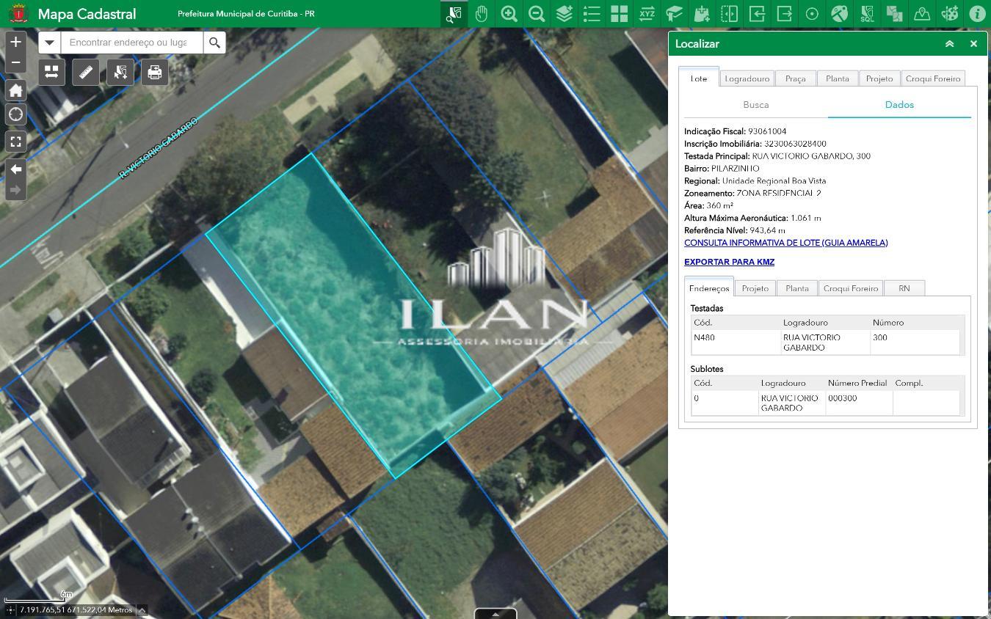Open the XYZ coordinates tool
This screenshot has height=619, width=991.
click(647, 13)
